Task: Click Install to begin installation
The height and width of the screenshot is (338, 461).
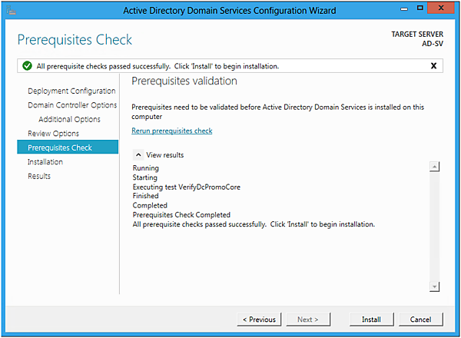Action: (x=371, y=319)
